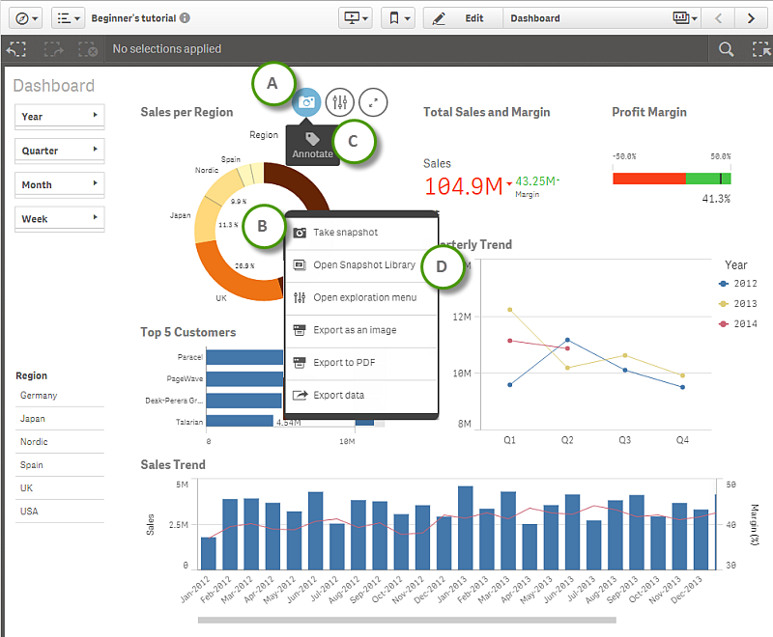Select Open Snapshot Library menu item
Image resolution: width=773 pixels, height=637 pixels.
coord(363,264)
